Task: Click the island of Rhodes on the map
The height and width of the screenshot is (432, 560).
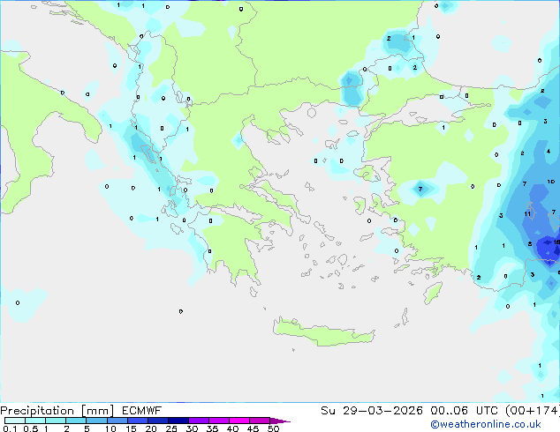Action: pos(433,293)
